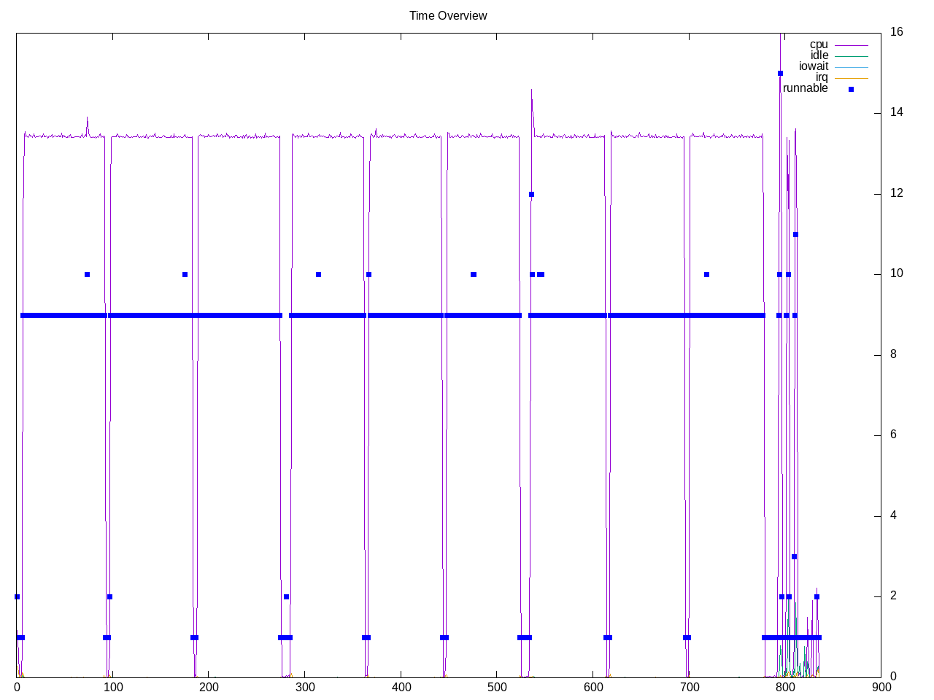
Task: Pick the runnable data point at value 12
Action: 531,194
